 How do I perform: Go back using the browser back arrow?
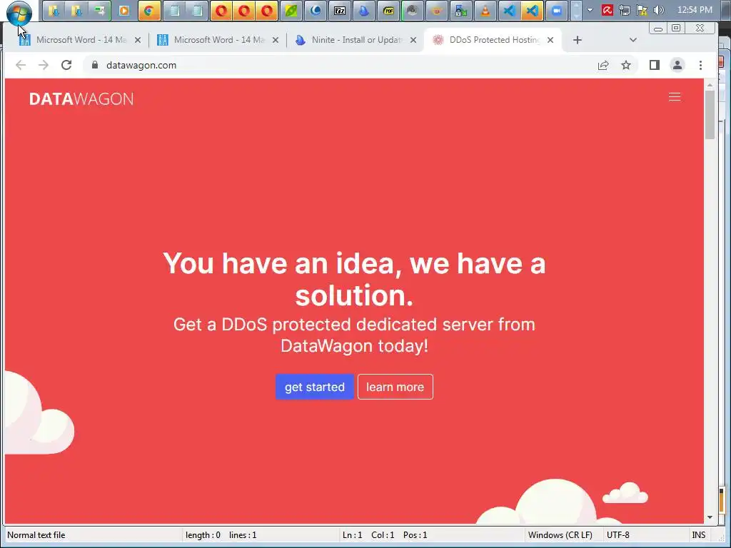(x=21, y=65)
